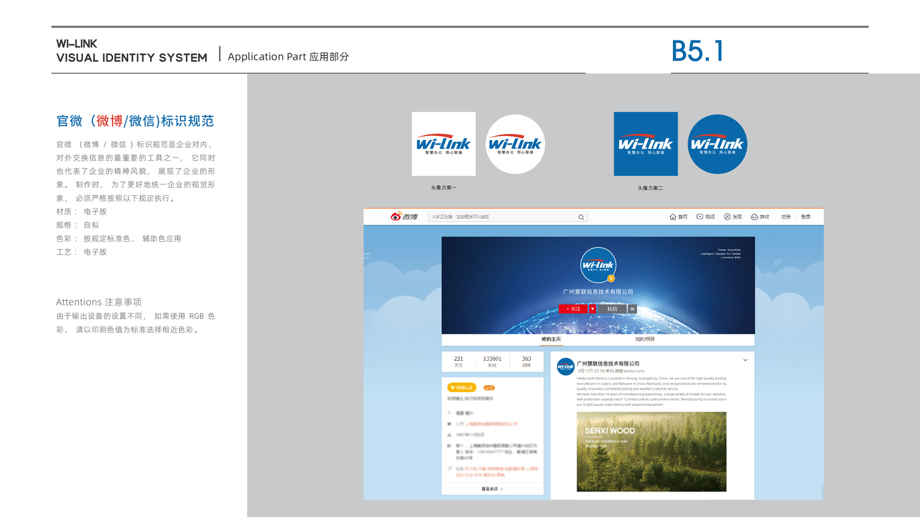Click the red company link in profile info
Screen dimensions: 920x517
click(x=491, y=424)
